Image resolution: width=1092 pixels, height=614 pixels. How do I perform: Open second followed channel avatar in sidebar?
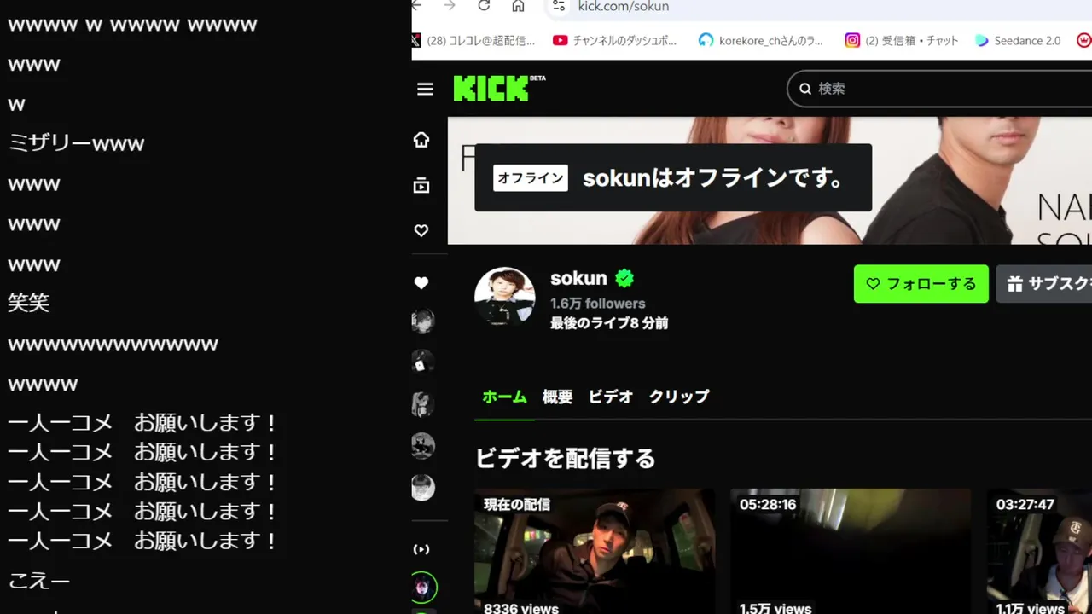423,362
